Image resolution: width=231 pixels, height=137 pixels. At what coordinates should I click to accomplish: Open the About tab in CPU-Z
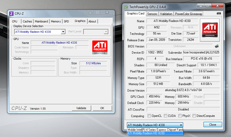92,21
